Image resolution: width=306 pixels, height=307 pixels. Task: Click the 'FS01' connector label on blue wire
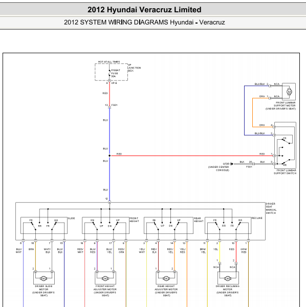click(x=114, y=105)
